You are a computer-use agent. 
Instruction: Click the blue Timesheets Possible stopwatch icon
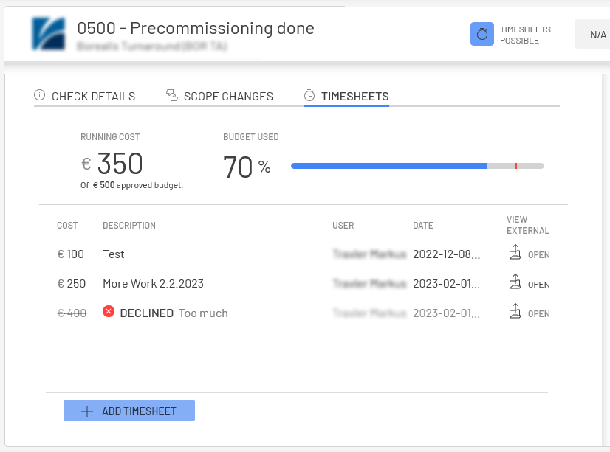(x=482, y=35)
